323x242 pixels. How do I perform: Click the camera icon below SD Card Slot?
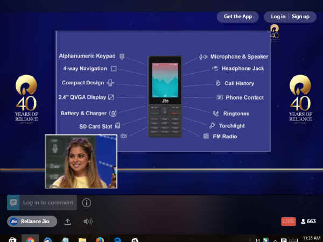pos(123,136)
